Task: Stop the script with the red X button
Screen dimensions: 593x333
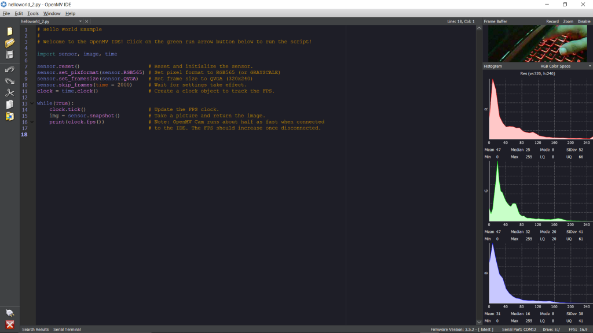Action: 9,324
